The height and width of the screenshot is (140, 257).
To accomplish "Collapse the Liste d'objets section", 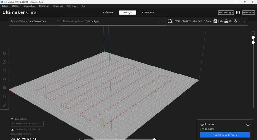I will [12, 119].
